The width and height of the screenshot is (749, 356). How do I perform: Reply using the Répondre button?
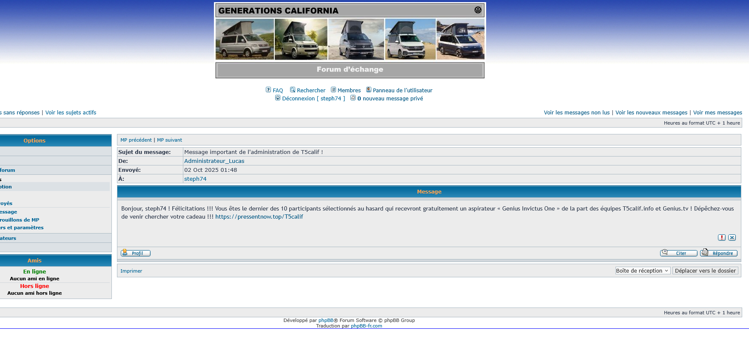719,253
